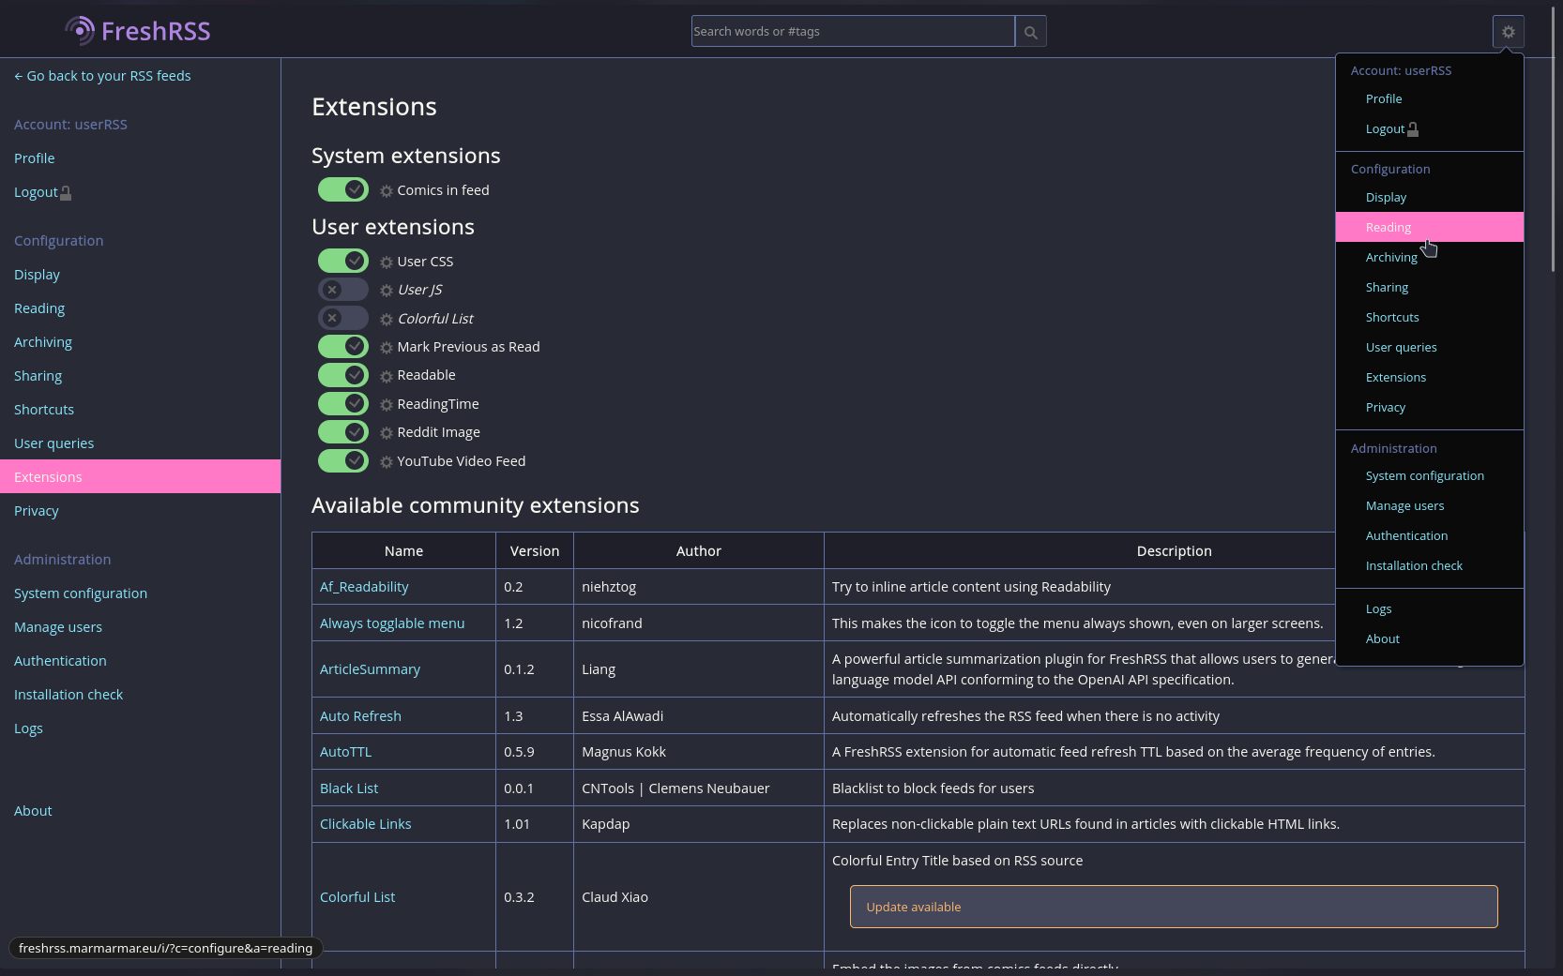Open Af_Readability community extension link
The height and width of the screenshot is (976, 1563).
pyautogui.click(x=364, y=587)
